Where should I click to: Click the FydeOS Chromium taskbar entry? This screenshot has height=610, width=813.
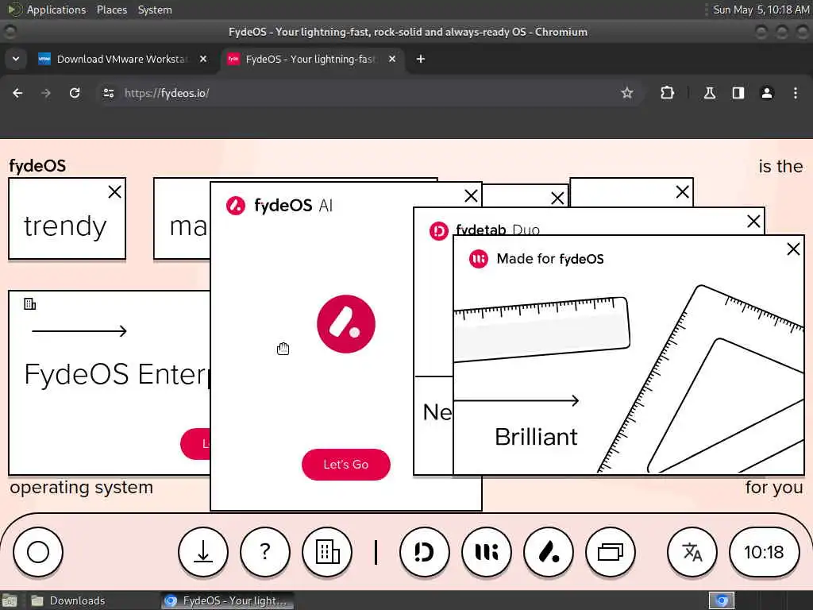click(x=226, y=600)
